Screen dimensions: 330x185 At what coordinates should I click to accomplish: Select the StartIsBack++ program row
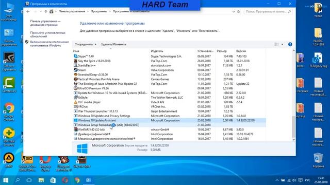(169, 65)
